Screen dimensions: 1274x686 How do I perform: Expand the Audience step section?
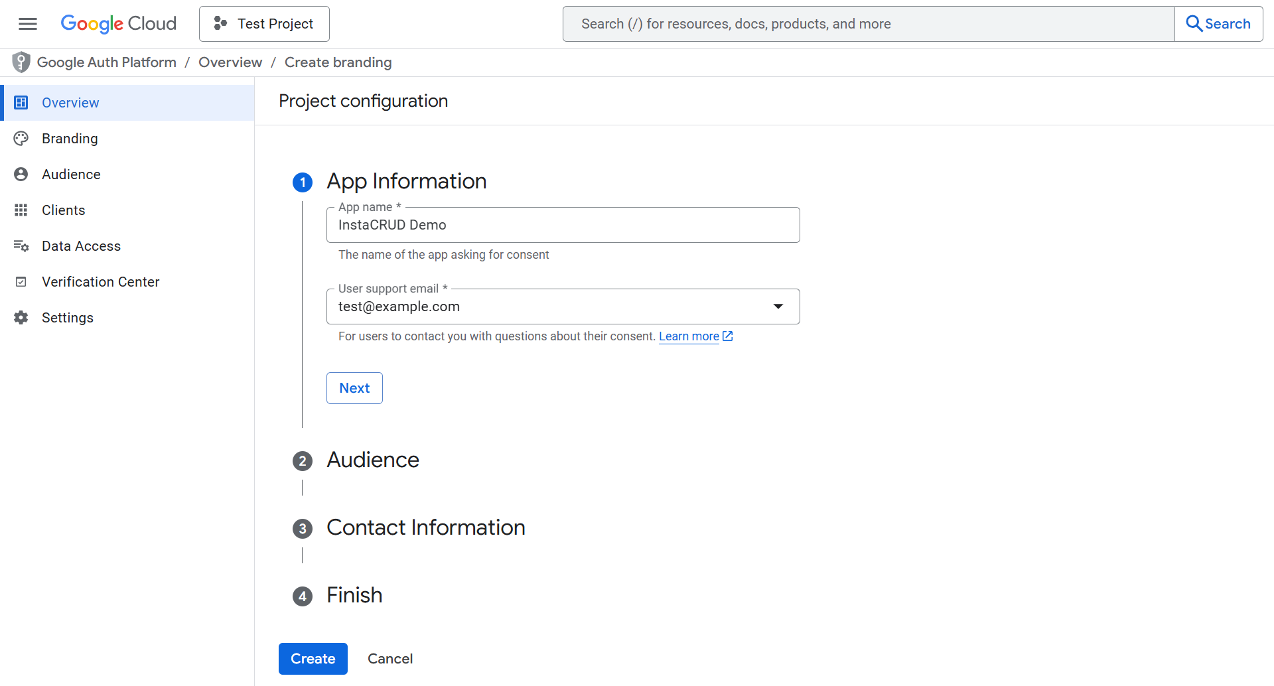point(372,460)
